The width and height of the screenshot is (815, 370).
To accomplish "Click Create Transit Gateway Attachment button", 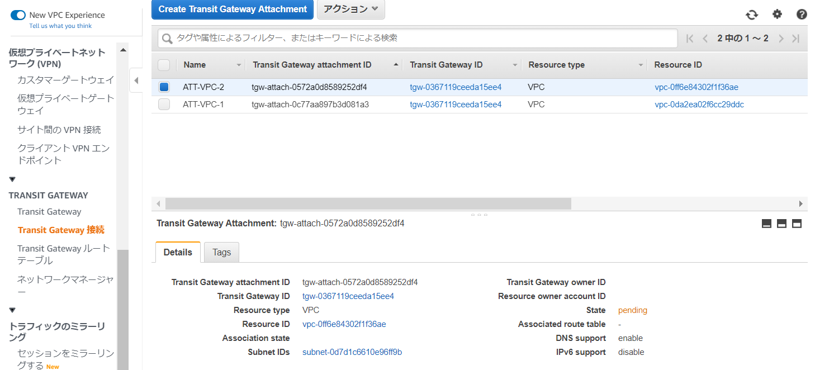I will 233,10.
